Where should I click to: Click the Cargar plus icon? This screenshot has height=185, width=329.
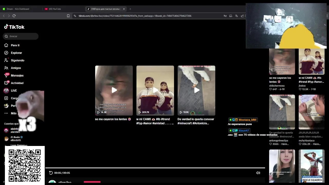click(x=6, y=98)
